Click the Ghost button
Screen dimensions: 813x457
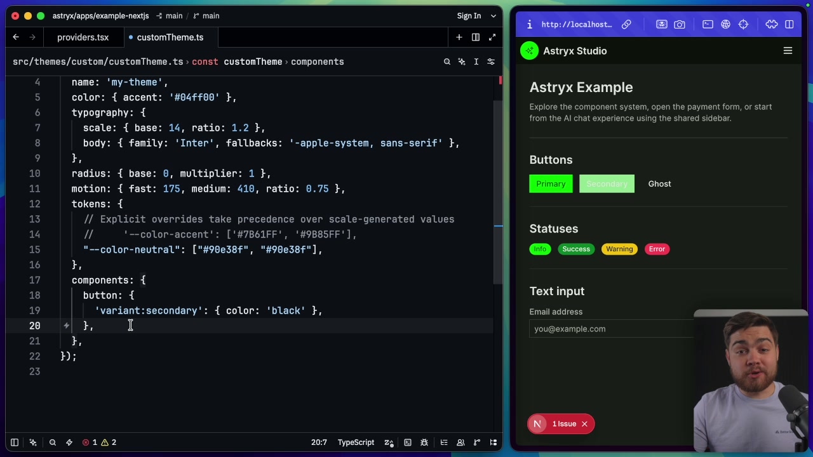(659, 184)
